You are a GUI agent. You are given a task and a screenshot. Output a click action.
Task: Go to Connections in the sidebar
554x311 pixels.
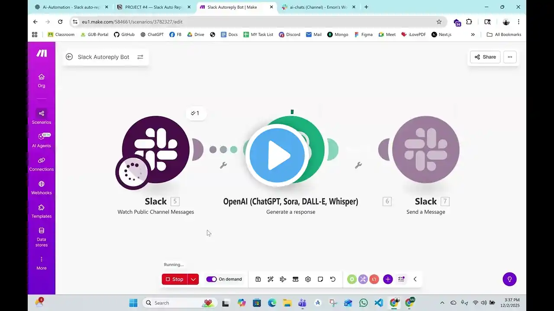pyautogui.click(x=42, y=164)
